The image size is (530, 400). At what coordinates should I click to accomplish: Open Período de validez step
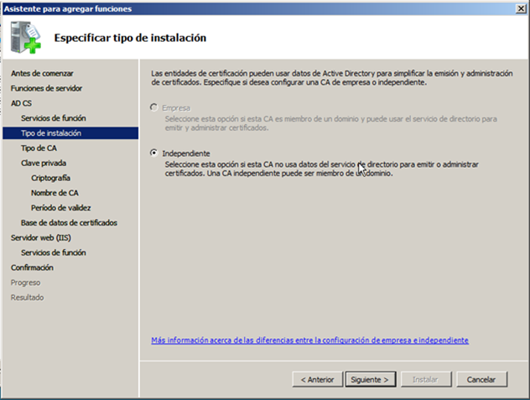click(x=60, y=207)
